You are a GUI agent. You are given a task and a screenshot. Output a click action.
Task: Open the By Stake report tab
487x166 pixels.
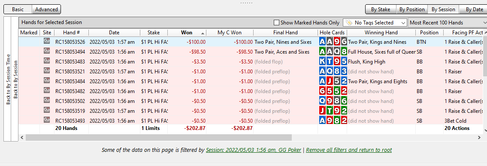(x=381, y=9)
